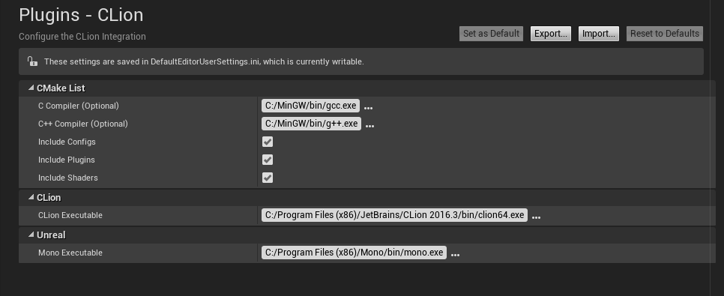Click 'Configure the CLion Integration' subtitle
This screenshot has width=724, height=296.
pyautogui.click(x=82, y=37)
